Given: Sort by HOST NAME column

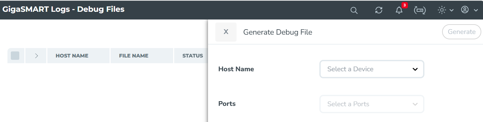Looking at the screenshot, I should tap(72, 56).
